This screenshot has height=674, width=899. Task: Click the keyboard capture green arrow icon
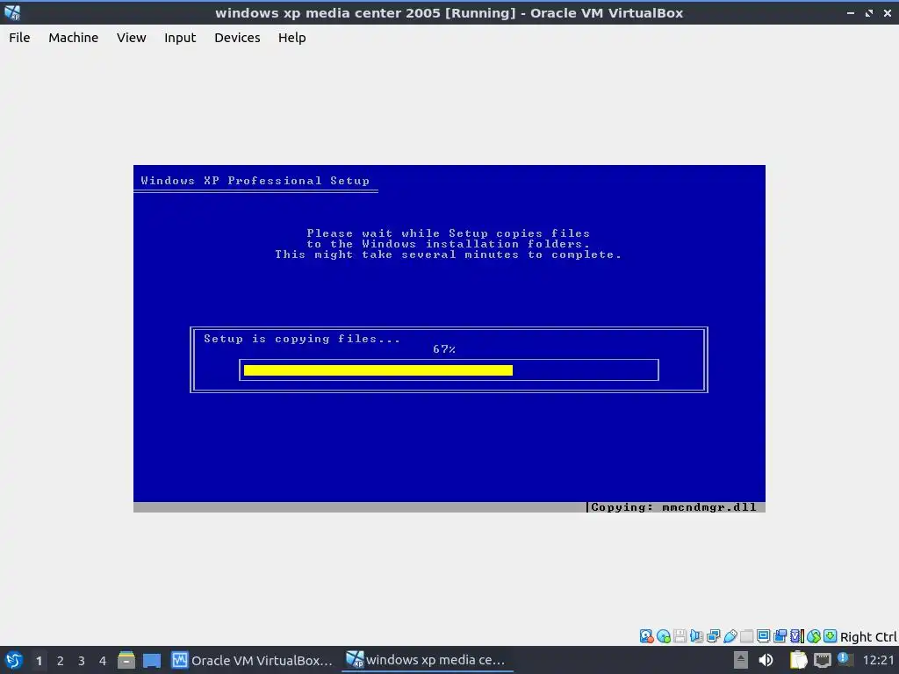(x=831, y=635)
